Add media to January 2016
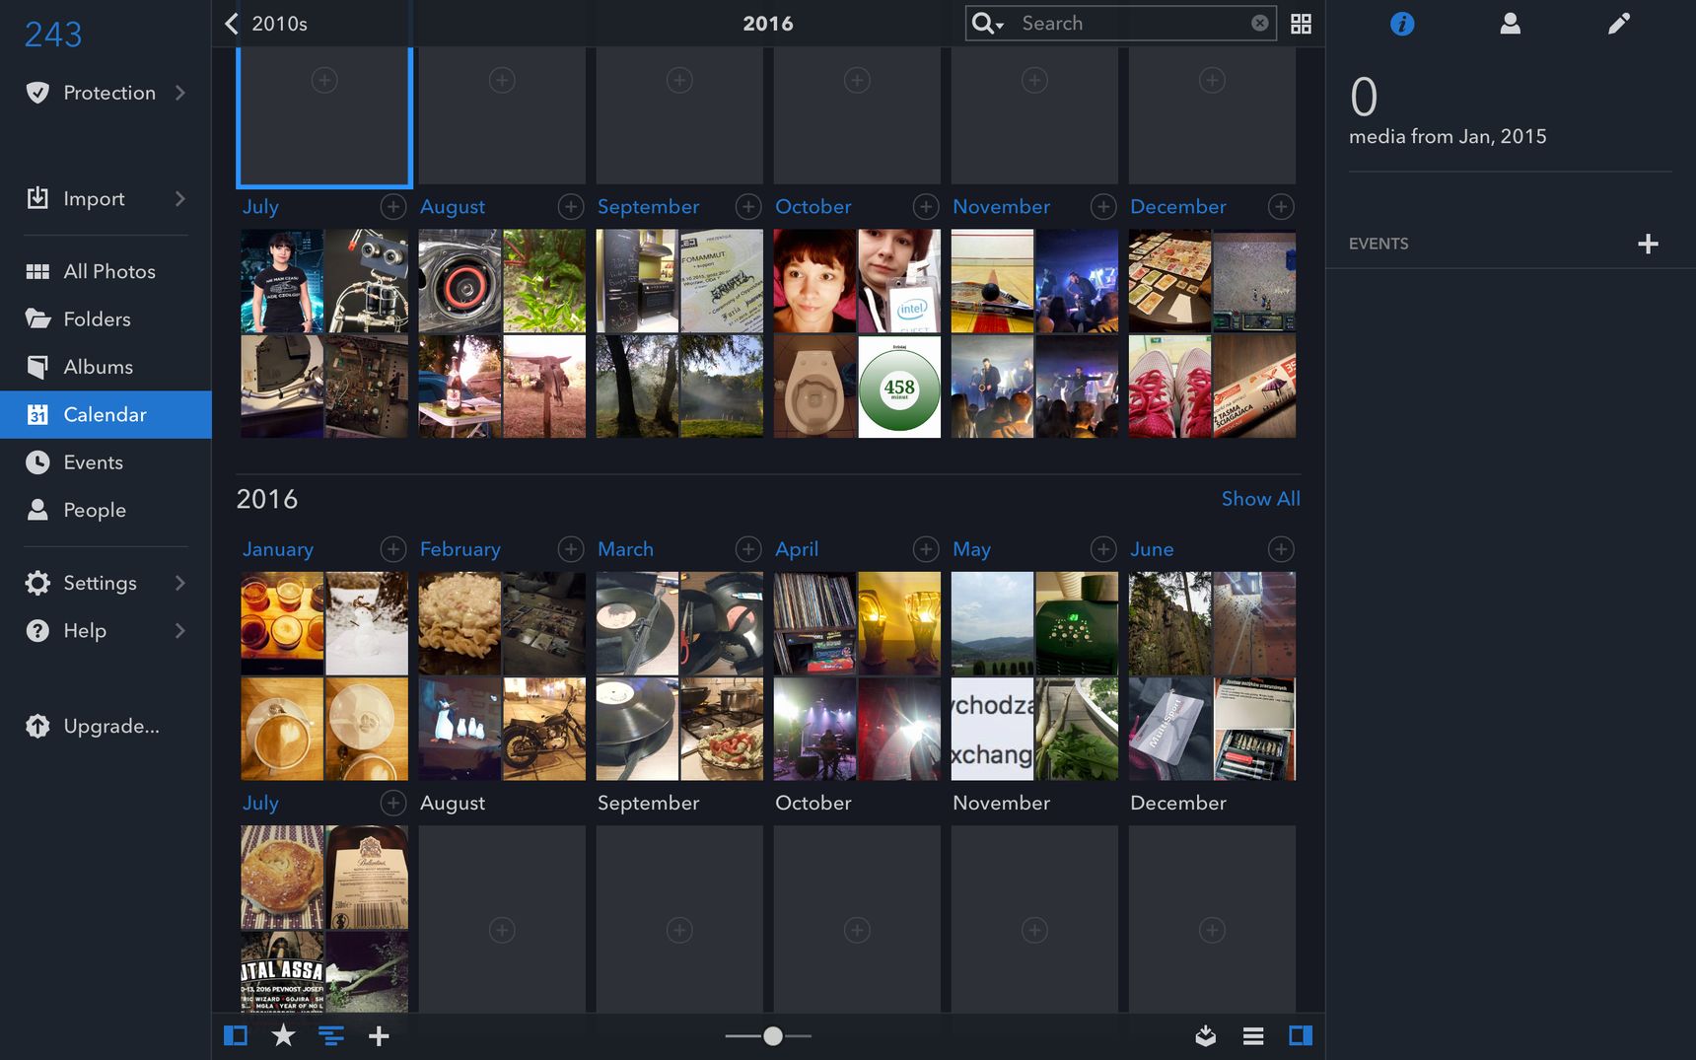 tap(392, 548)
